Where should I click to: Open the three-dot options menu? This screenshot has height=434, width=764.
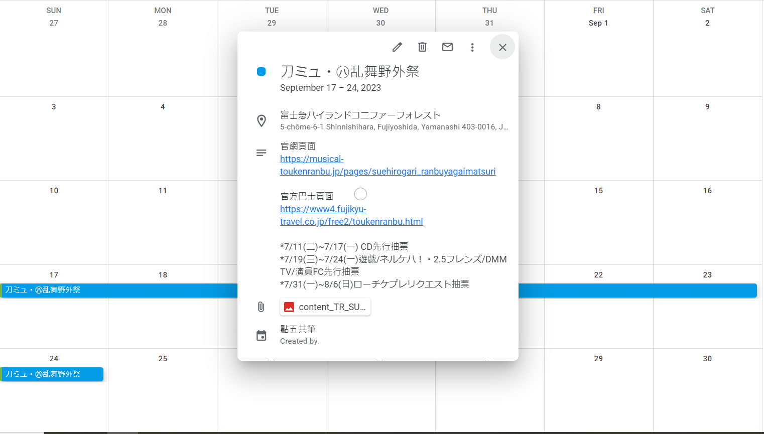tap(472, 47)
